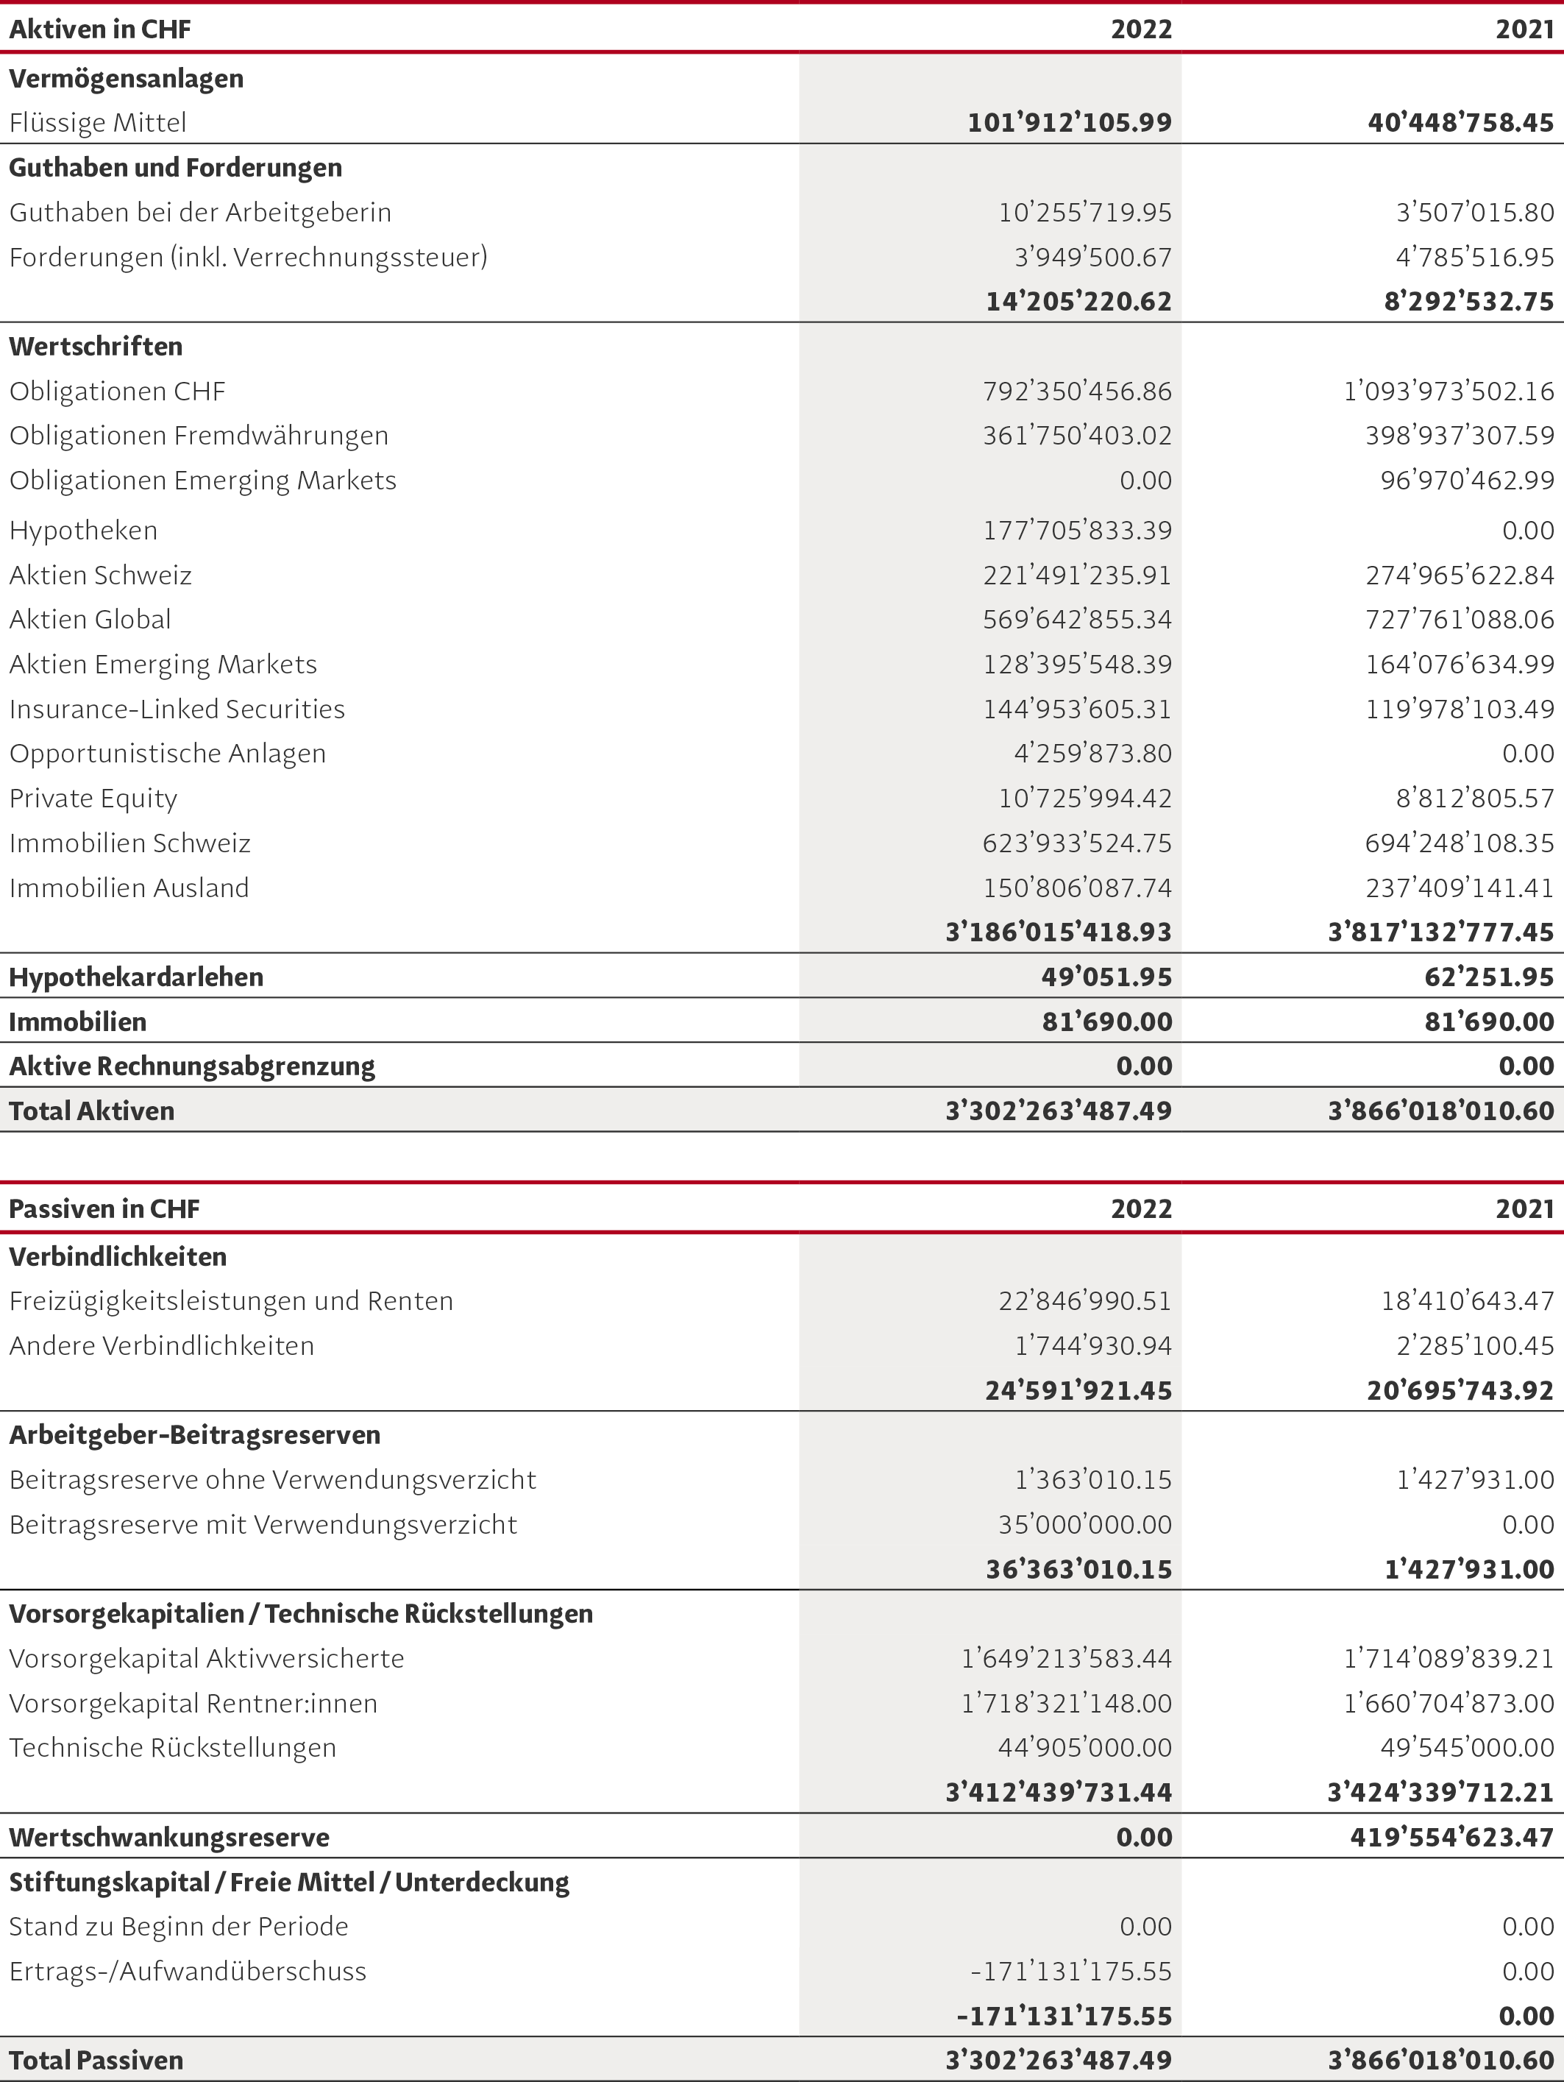Select the "Total Passiven" row label

(96, 2059)
